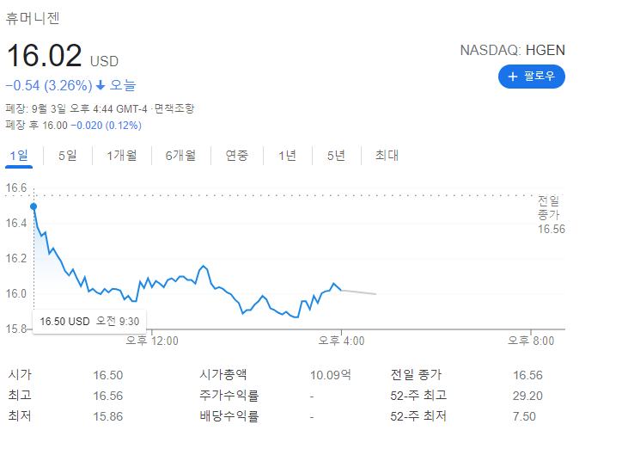Click the 52-주 최고 29.20 value
The width and height of the screenshot is (628, 455).
click(x=527, y=396)
